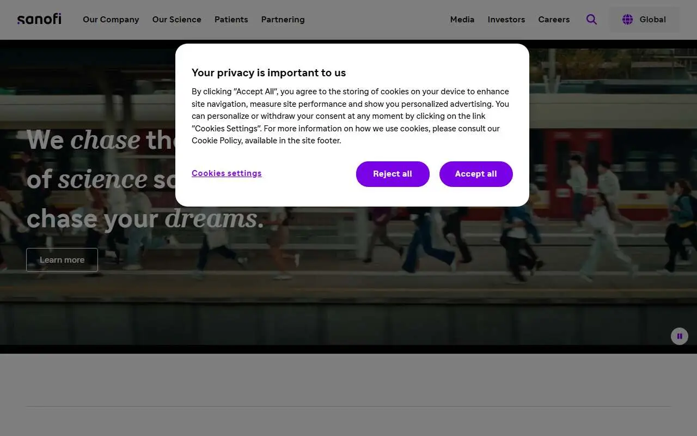Click the hero text 'chase your dreams.'
Viewport: 697px width, 436px height.
tap(145, 219)
